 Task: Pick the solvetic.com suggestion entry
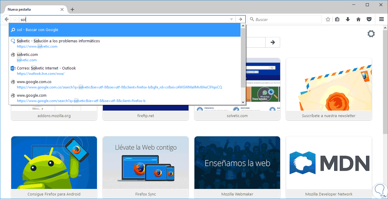point(125,57)
